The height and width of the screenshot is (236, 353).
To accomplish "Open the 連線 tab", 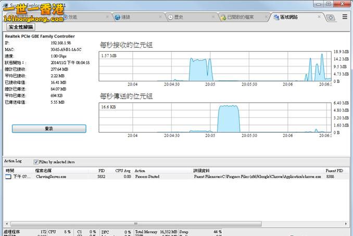I will coord(126,17).
